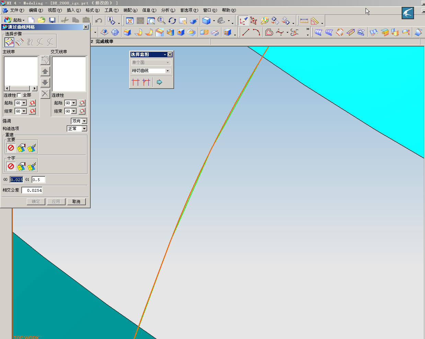Click the 相交公差 input field
425x339 pixels.
point(32,190)
